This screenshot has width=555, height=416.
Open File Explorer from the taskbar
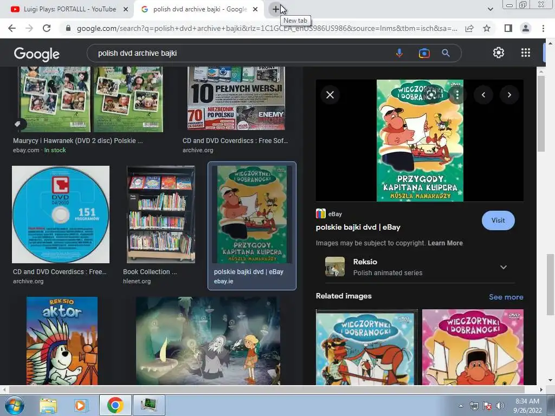[48, 405]
